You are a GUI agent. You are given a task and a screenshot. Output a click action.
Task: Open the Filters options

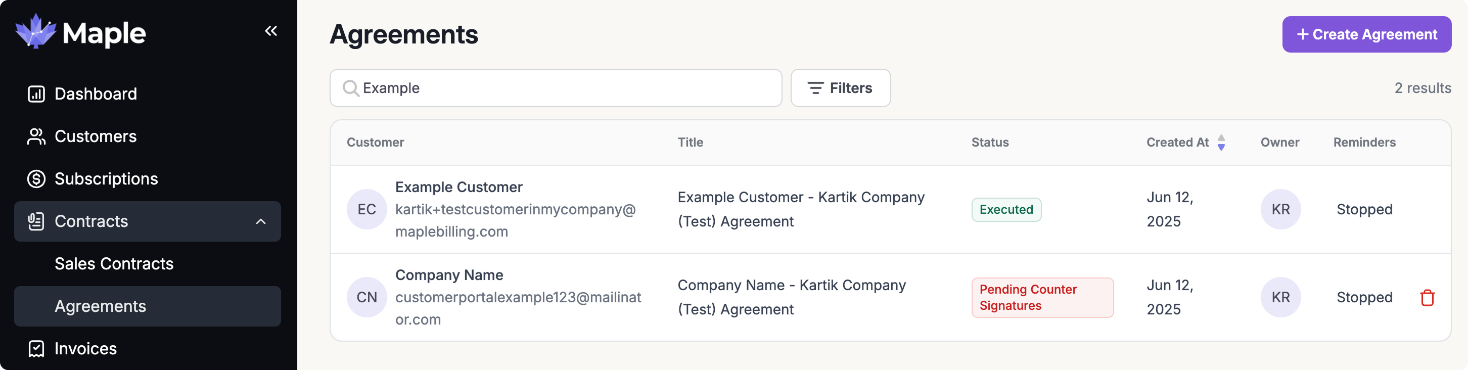point(840,88)
